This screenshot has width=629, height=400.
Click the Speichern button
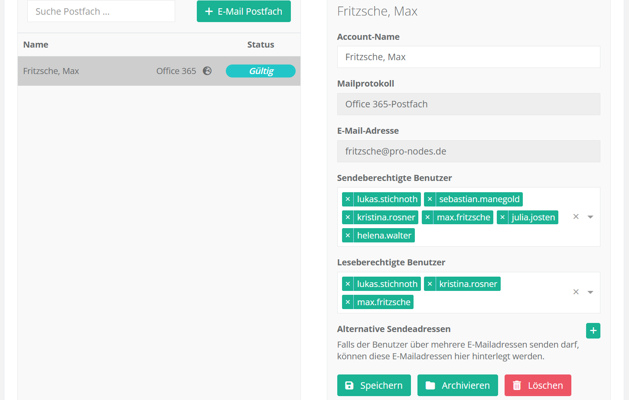pos(374,385)
